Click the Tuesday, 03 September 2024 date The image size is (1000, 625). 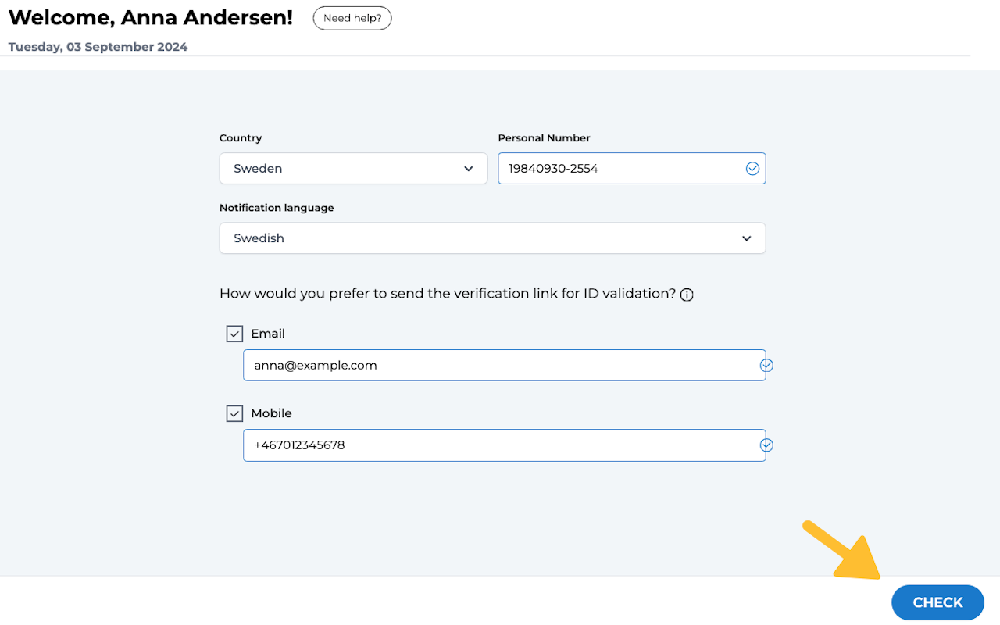click(x=98, y=47)
